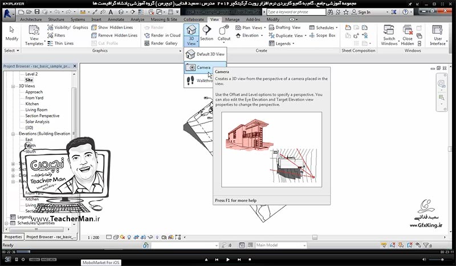Toggle the Thin Lines display

[x=60, y=43]
